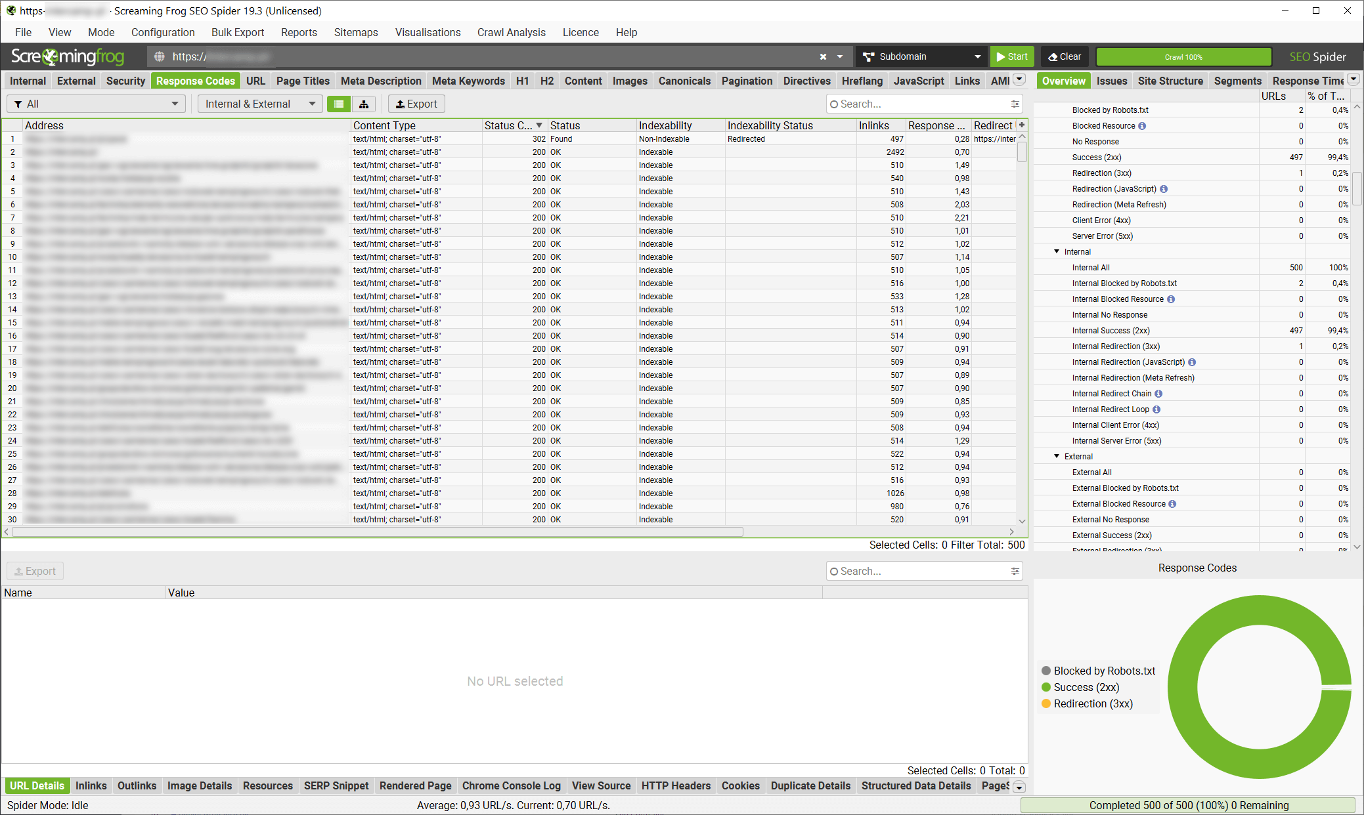Open the All filter dropdown
The width and height of the screenshot is (1364, 815).
tap(96, 104)
